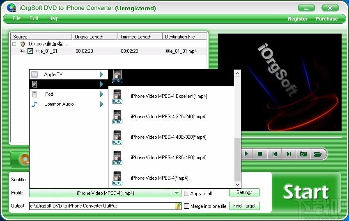Click the big Start button
This screenshot has height=221, width=349.
(306, 192)
